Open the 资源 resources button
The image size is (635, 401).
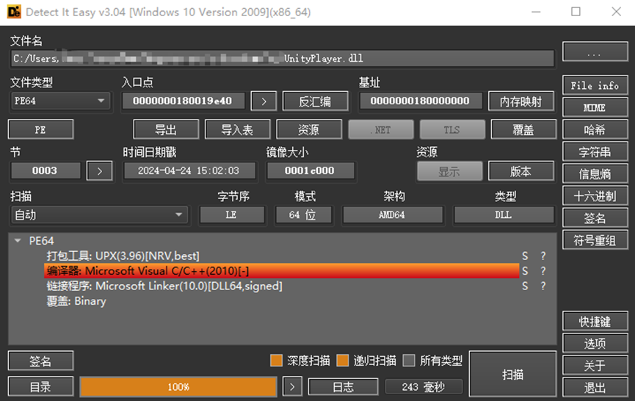[309, 129]
